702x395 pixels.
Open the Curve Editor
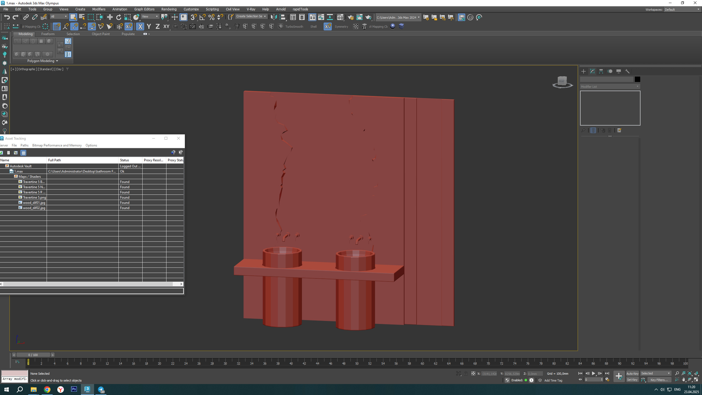[x=321, y=17]
